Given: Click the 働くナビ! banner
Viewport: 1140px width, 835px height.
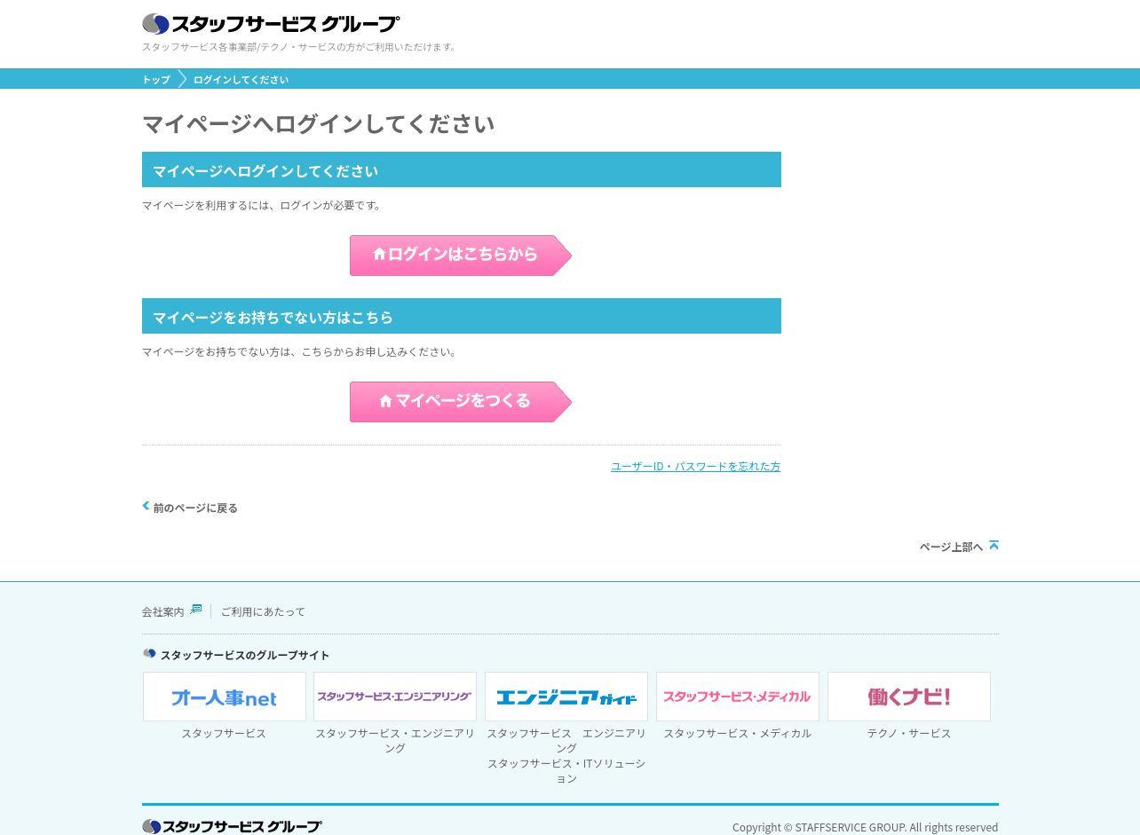Looking at the screenshot, I should [909, 697].
